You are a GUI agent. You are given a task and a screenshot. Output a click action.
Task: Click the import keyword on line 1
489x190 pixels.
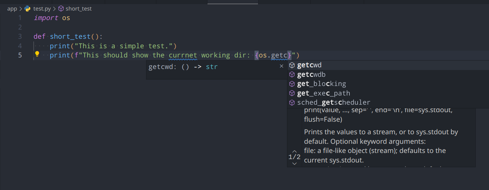point(46,18)
